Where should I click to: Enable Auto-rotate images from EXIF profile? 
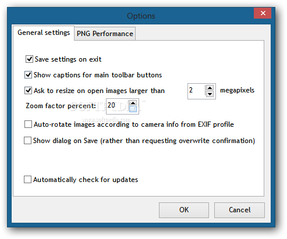(28, 124)
